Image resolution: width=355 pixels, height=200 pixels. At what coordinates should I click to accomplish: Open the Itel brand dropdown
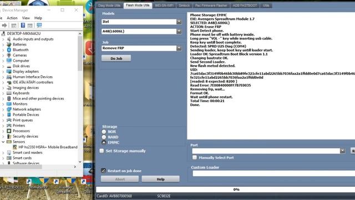[179, 22]
